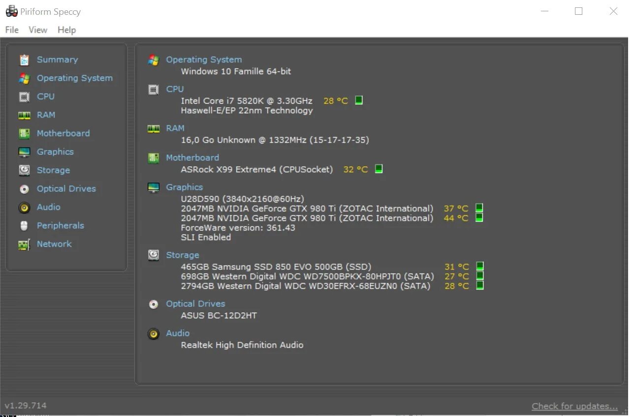Screen dimensions: 635x417
Task: Click the 28 °C CPU temperature value
Action: point(336,101)
